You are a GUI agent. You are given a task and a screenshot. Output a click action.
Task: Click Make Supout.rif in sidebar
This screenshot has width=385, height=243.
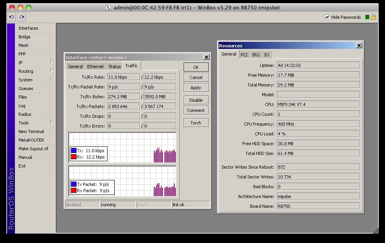point(35,149)
